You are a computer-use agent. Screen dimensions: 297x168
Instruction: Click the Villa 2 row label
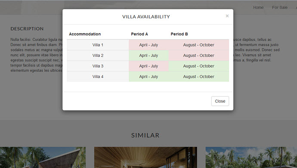(98, 56)
